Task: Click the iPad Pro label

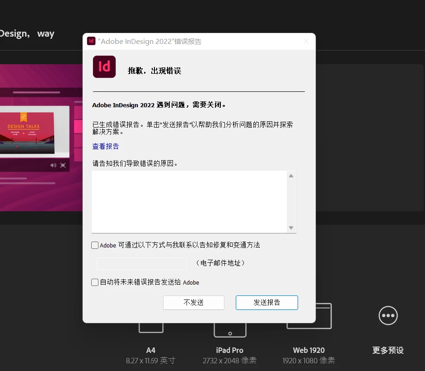Action: click(x=230, y=350)
